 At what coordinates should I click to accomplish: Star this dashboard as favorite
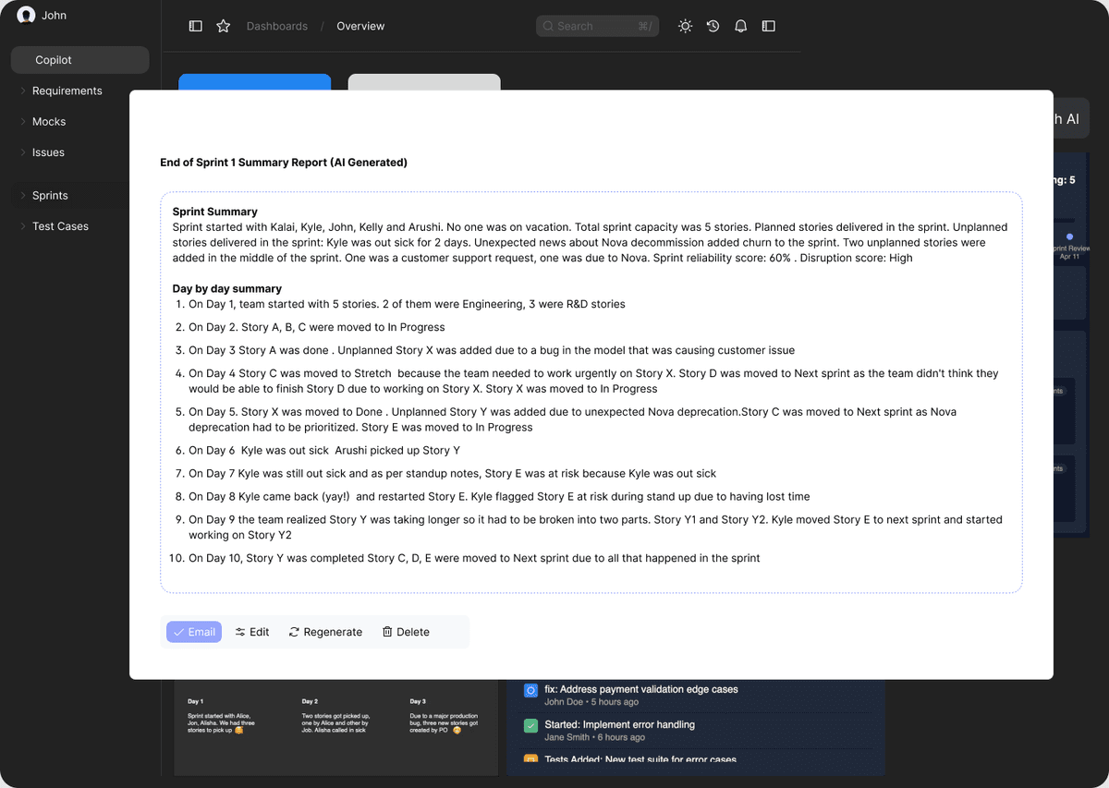223,26
